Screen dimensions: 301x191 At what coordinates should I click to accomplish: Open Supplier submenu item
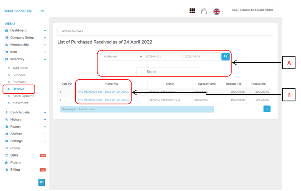(19, 75)
